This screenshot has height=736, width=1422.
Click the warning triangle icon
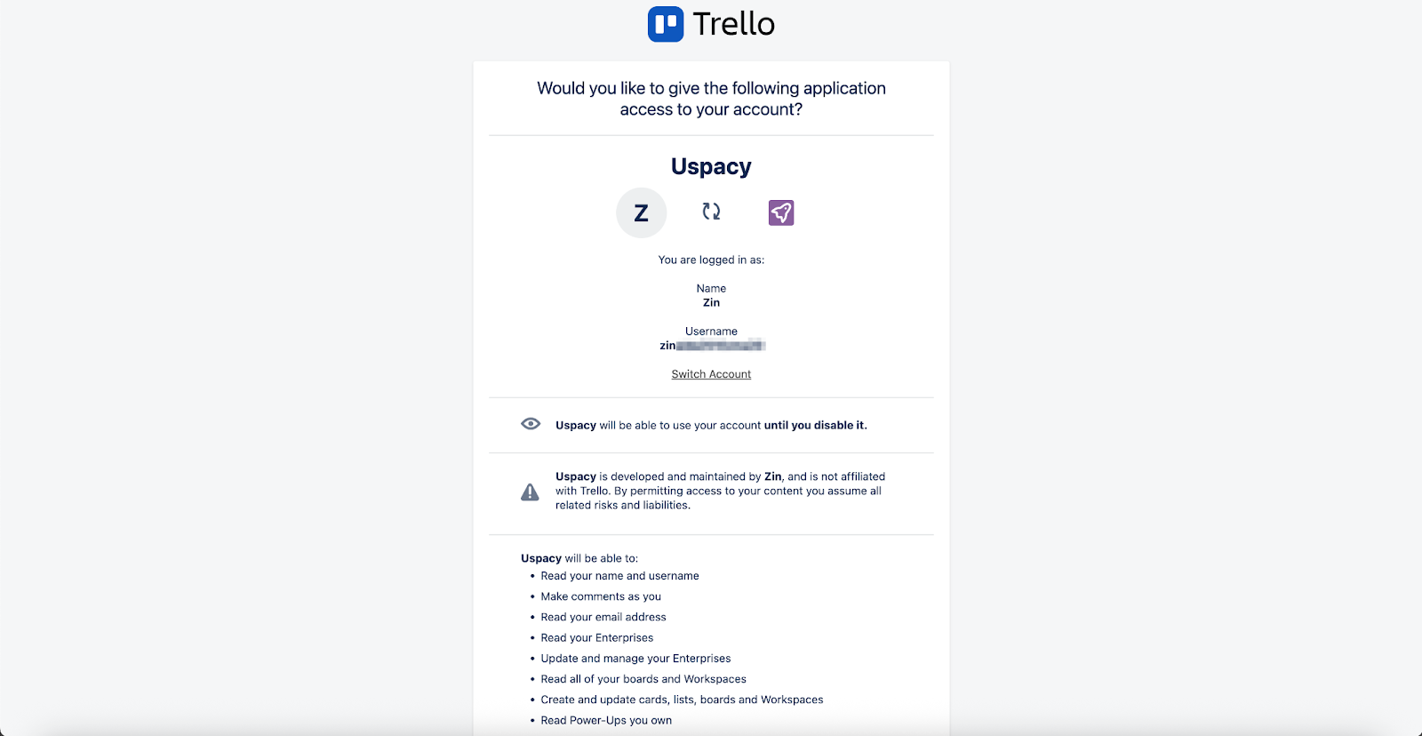[530, 492]
